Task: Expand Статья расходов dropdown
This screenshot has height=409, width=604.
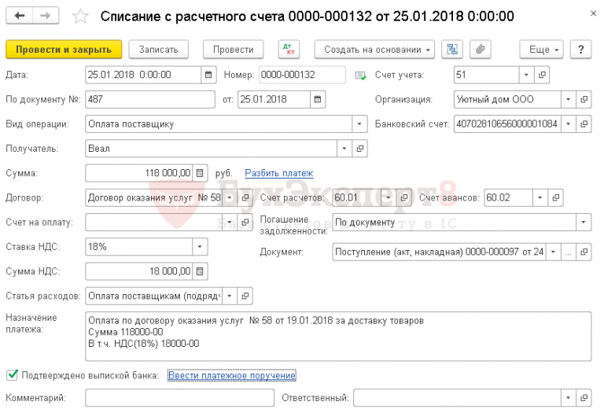Action: tap(230, 296)
